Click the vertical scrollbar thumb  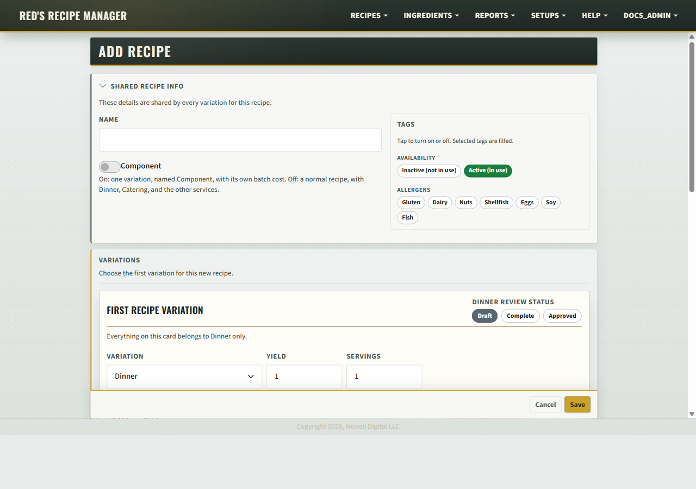click(692, 117)
